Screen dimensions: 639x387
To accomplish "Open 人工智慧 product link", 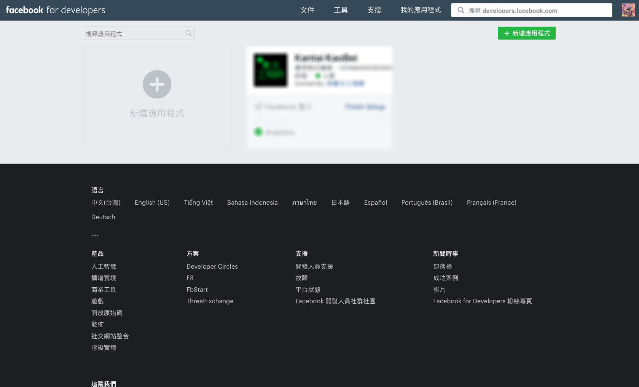I will click(104, 266).
